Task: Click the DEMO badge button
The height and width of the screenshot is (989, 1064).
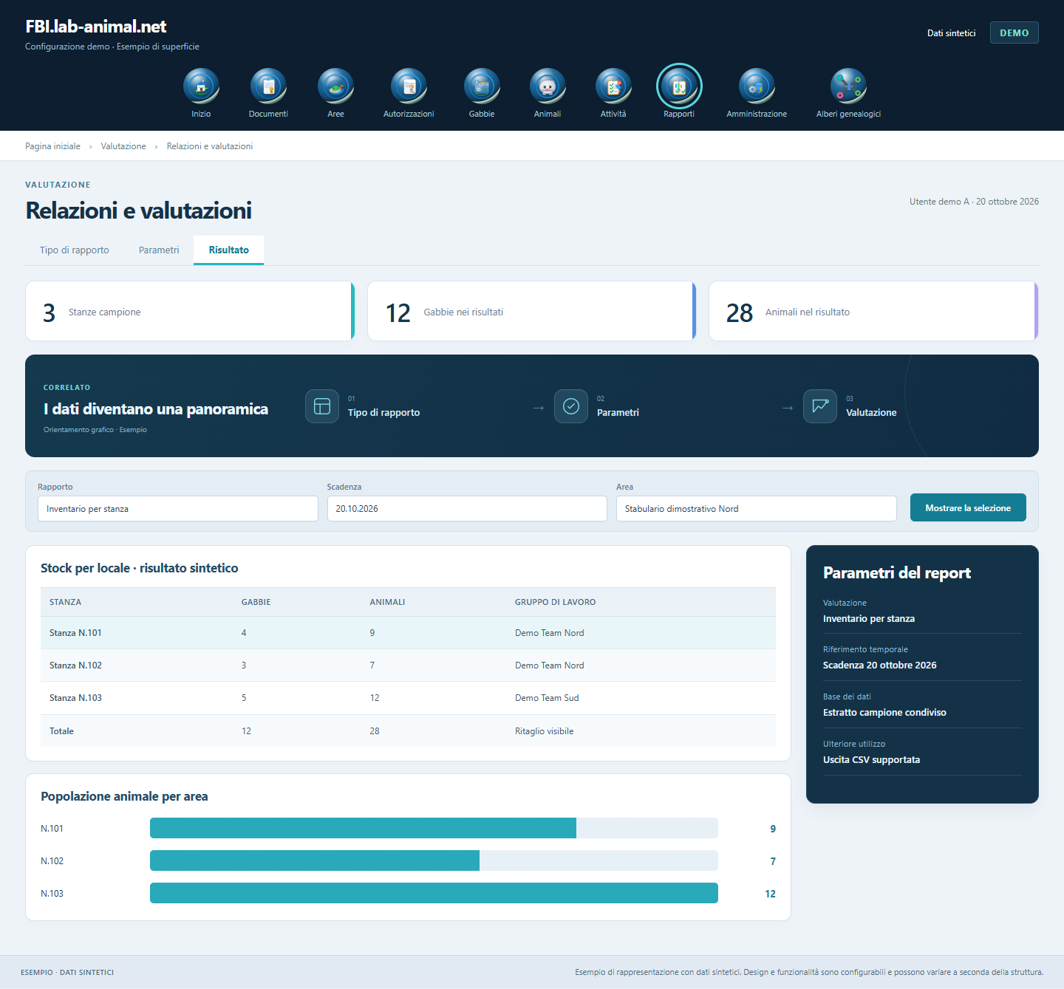Action: pos(1014,32)
